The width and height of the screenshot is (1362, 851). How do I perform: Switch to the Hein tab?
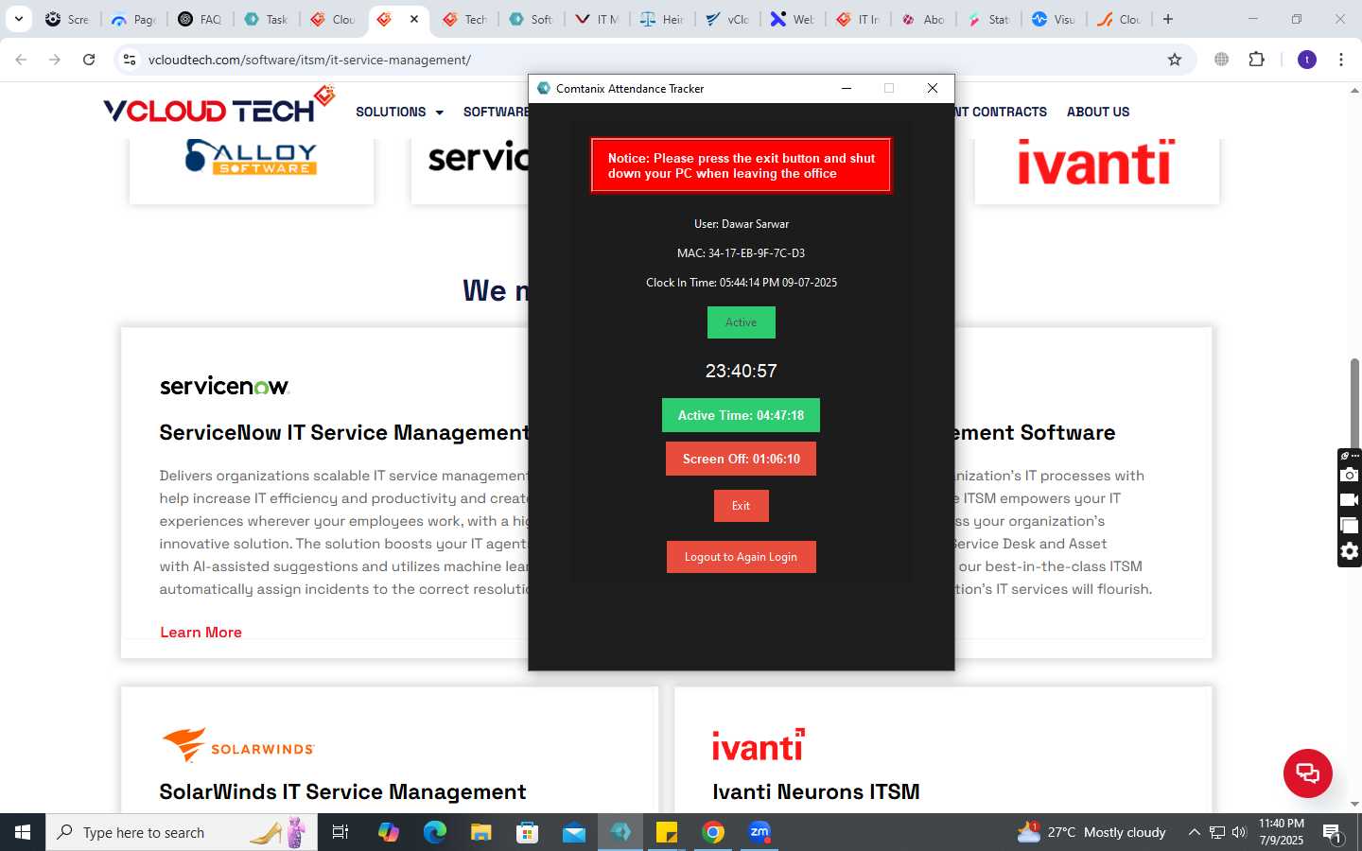pos(662,19)
